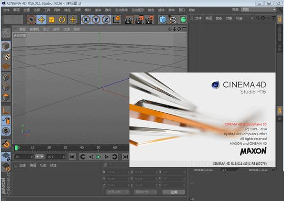The image size is (284, 201).
Task: Activate the Move tool in toolbar
Action: (x=42, y=20)
